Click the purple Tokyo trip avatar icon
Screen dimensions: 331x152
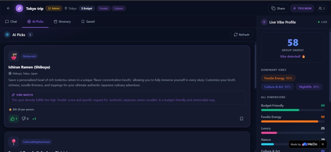click(19, 8)
